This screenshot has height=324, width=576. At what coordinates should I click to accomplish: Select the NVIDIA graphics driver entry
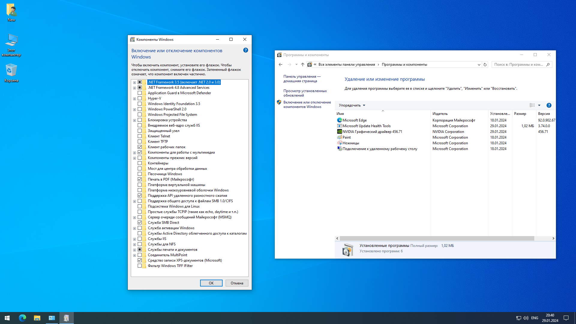tap(372, 132)
